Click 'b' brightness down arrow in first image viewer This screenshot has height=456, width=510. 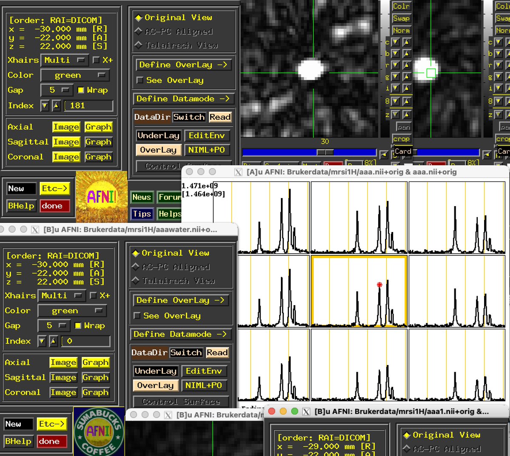[x=395, y=54]
